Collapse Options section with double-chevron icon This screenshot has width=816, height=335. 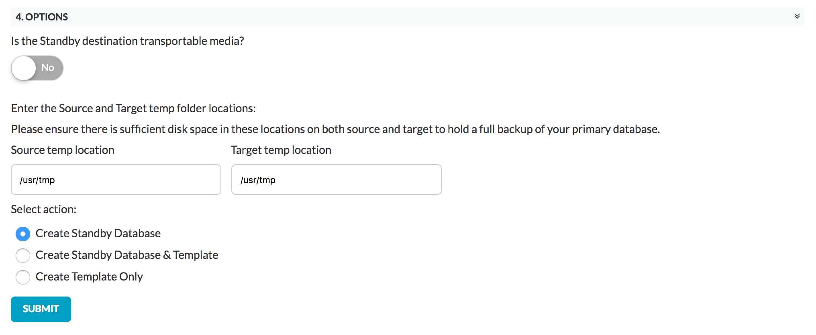[797, 16]
